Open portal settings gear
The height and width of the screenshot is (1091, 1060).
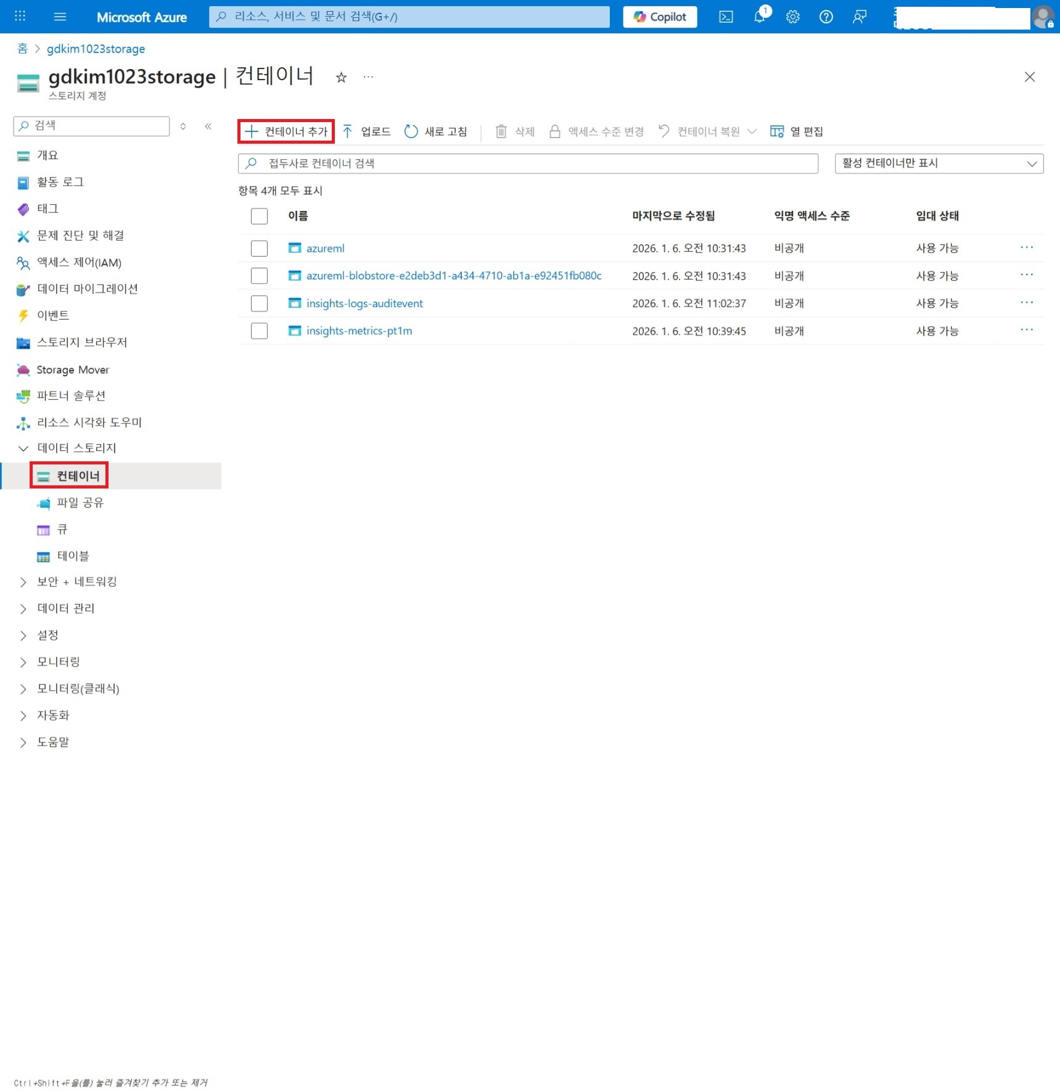(793, 17)
